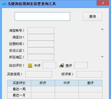Click the wilted flower 差评 icon
This screenshot has width=111, height=99.
[x=62, y=65]
